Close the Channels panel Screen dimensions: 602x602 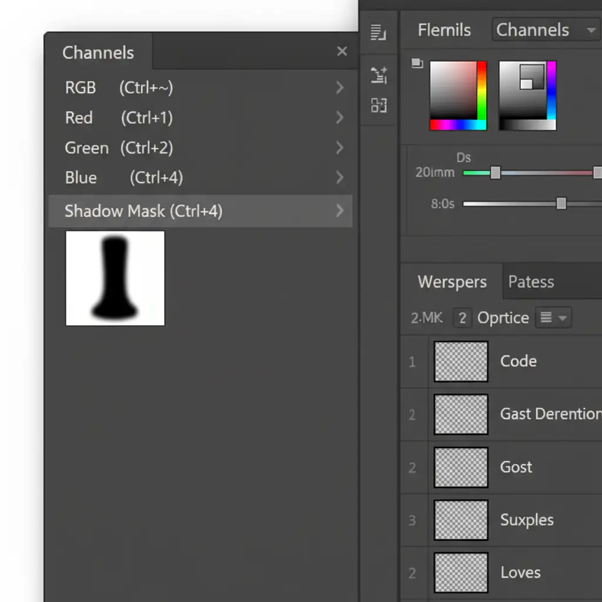tap(342, 52)
